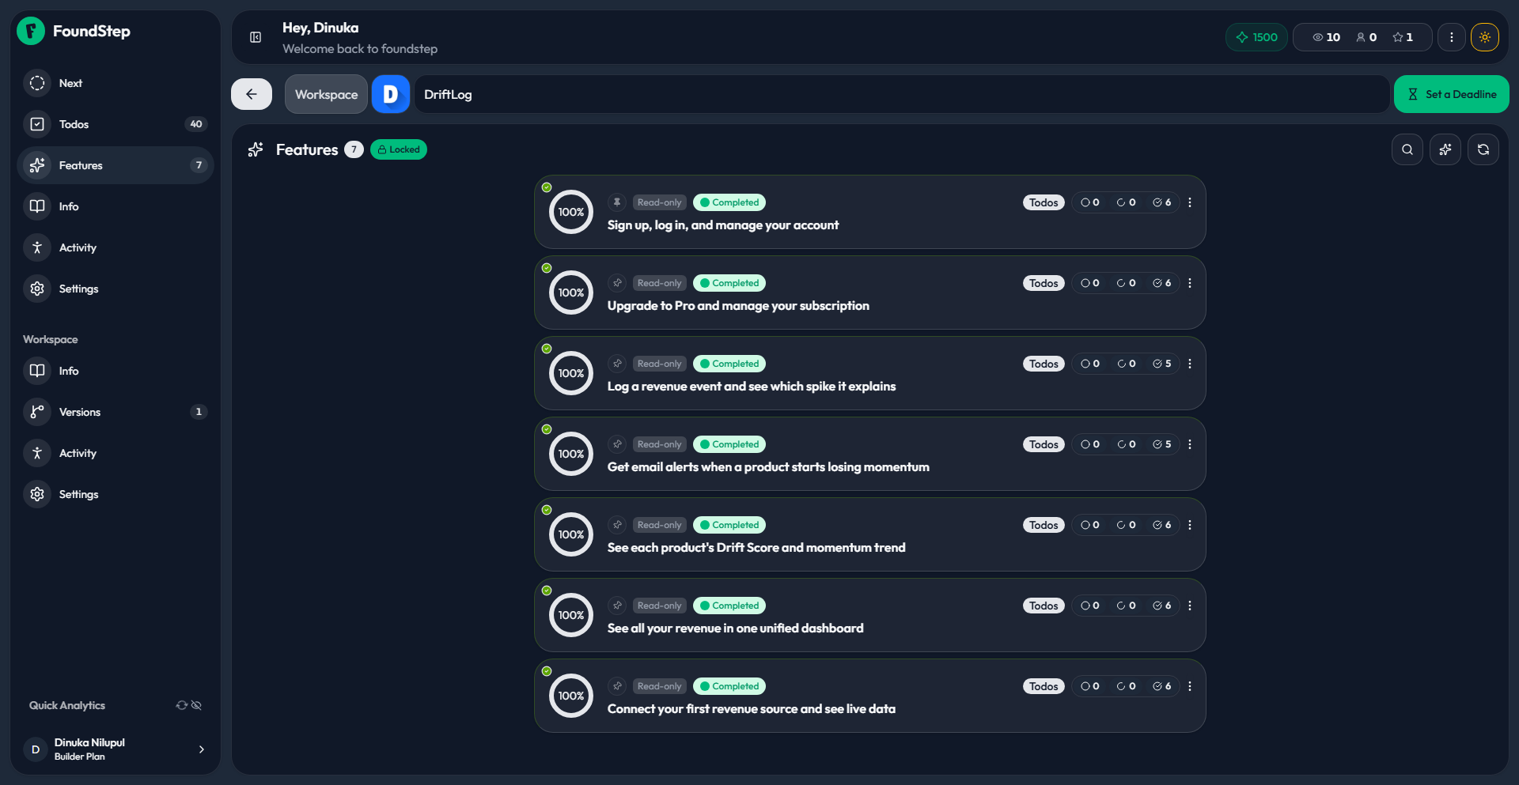Image resolution: width=1519 pixels, height=785 pixels.
Task: Open options menu for Upgrade to Pro feature
Action: pos(1190,283)
